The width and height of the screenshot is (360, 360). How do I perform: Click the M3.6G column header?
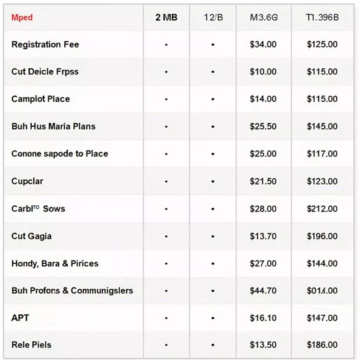click(263, 18)
